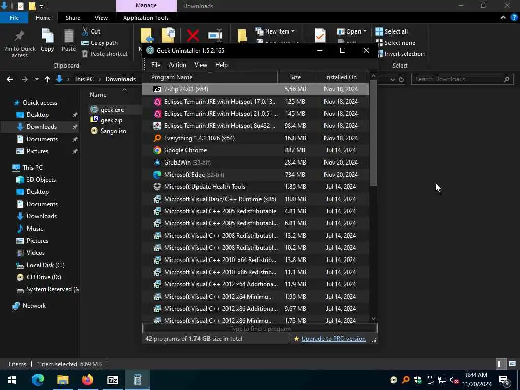
Task: Click Paste shortcut button
Action: pos(105,54)
